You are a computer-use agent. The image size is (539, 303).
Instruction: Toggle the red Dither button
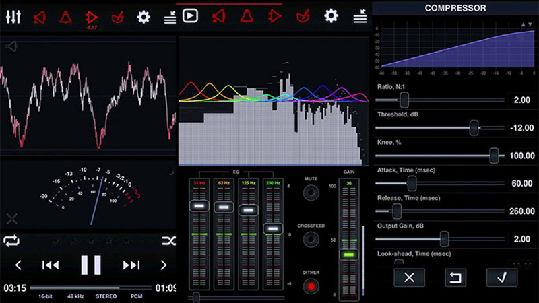pyautogui.click(x=311, y=285)
